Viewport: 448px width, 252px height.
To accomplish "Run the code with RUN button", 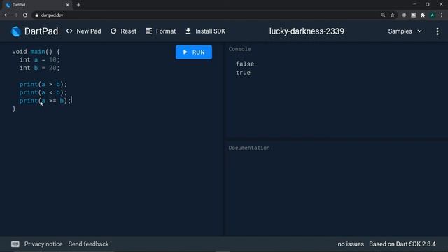I will pyautogui.click(x=194, y=52).
